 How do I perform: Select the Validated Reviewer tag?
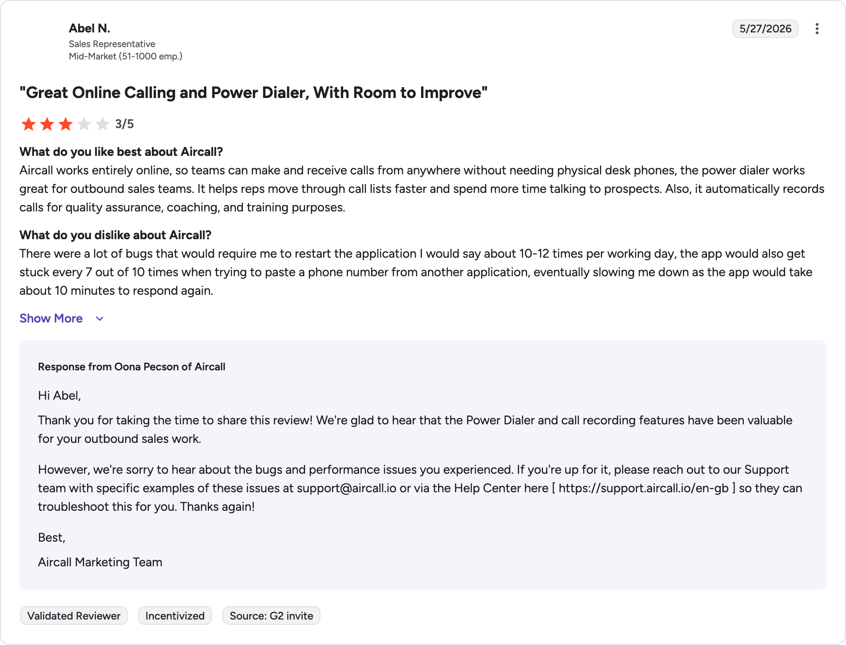point(74,616)
